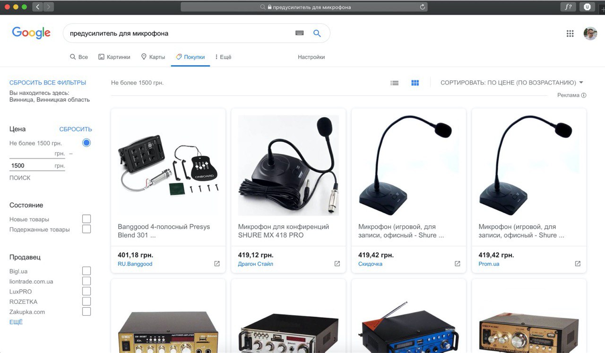Open the SHURE MX 418 PRO microphone image
605x353 pixels.
[x=288, y=165]
